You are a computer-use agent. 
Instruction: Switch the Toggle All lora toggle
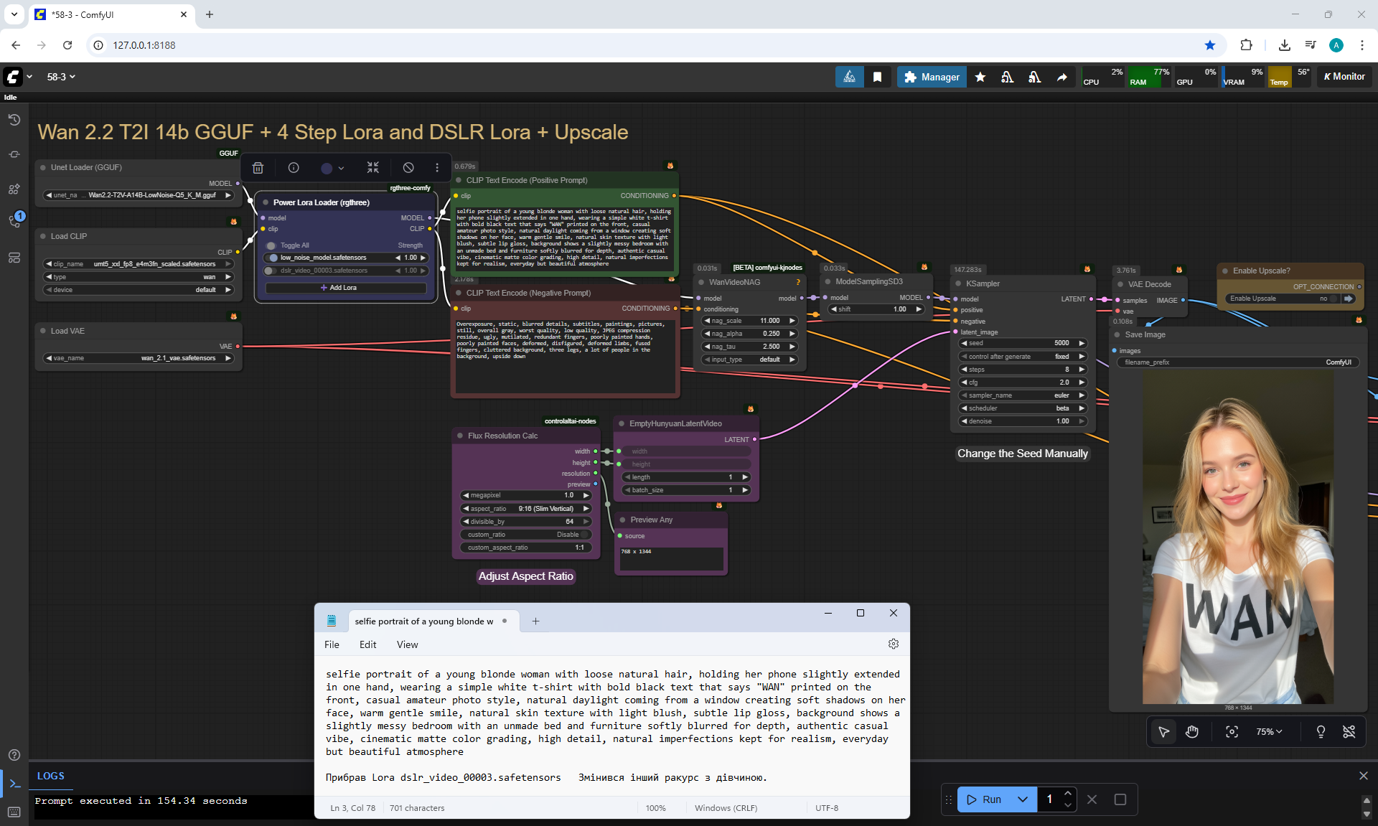click(271, 245)
